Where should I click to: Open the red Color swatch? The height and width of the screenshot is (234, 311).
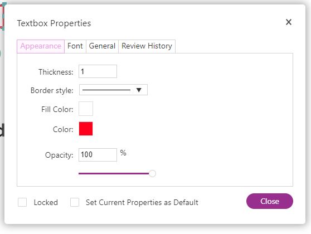[x=86, y=129]
